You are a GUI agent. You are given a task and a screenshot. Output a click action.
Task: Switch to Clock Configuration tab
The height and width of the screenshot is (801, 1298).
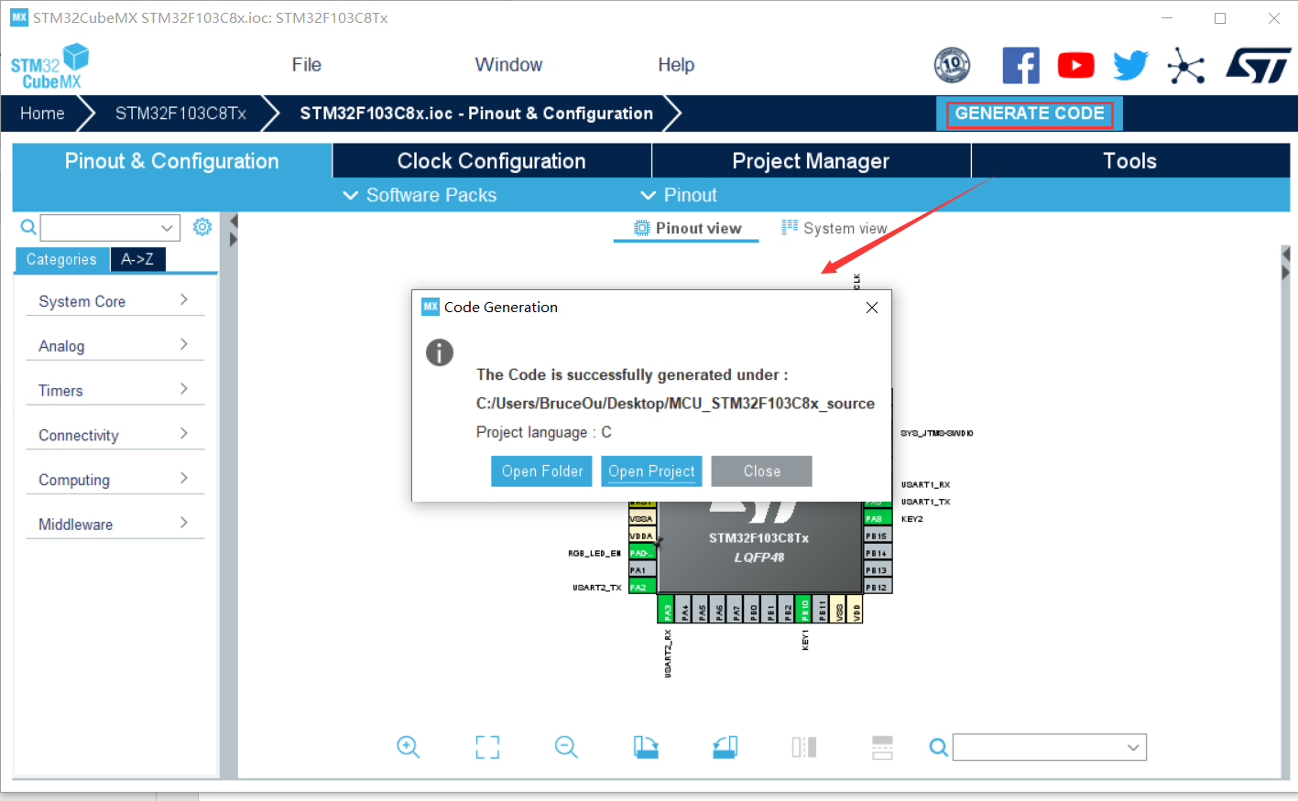pyautogui.click(x=492, y=161)
